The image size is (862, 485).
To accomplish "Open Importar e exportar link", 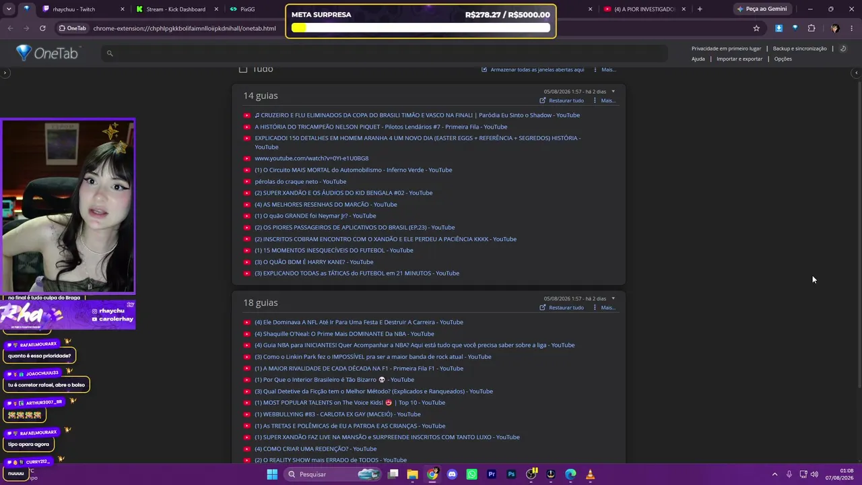I will click(x=739, y=59).
